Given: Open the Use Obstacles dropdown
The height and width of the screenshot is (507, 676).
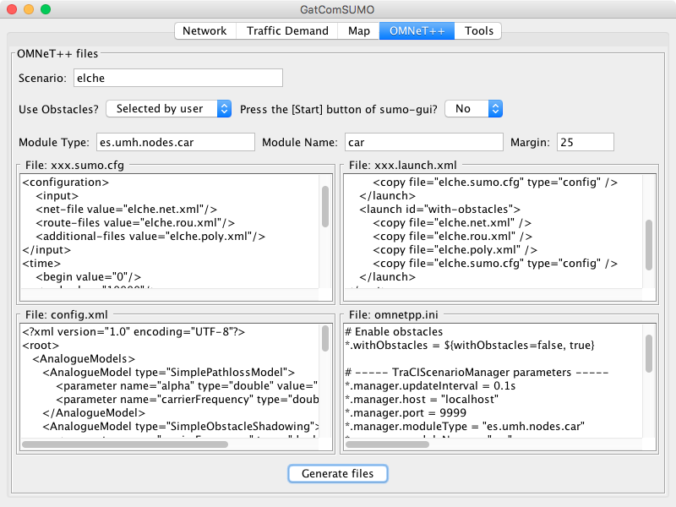Looking at the screenshot, I should [x=168, y=109].
